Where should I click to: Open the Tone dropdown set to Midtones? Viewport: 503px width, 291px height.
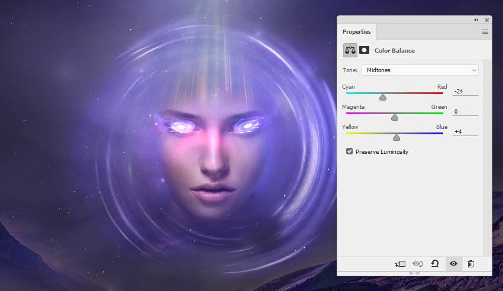click(x=420, y=70)
